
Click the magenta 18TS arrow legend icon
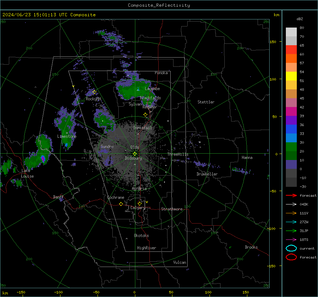(x=291, y=240)
